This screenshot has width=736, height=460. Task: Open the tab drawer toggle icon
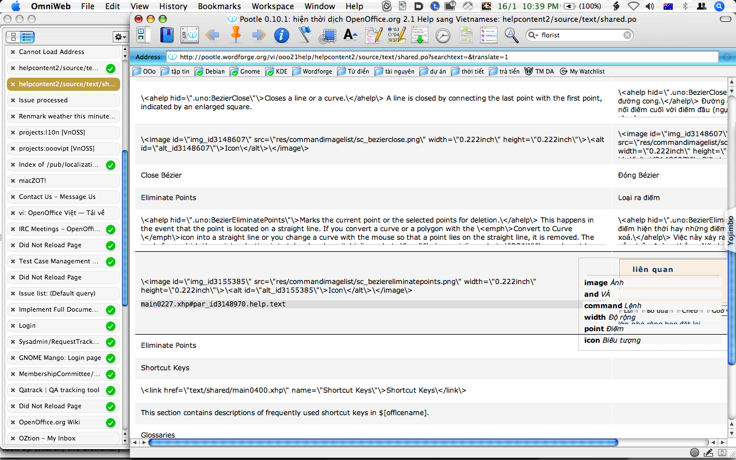(x=143, y=35)
